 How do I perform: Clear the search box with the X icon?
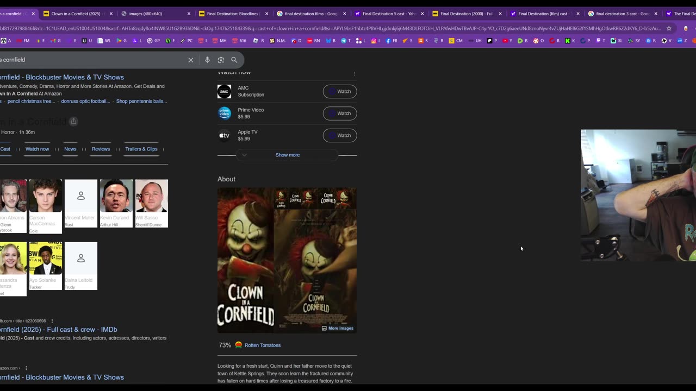click(x=191, y=60)
